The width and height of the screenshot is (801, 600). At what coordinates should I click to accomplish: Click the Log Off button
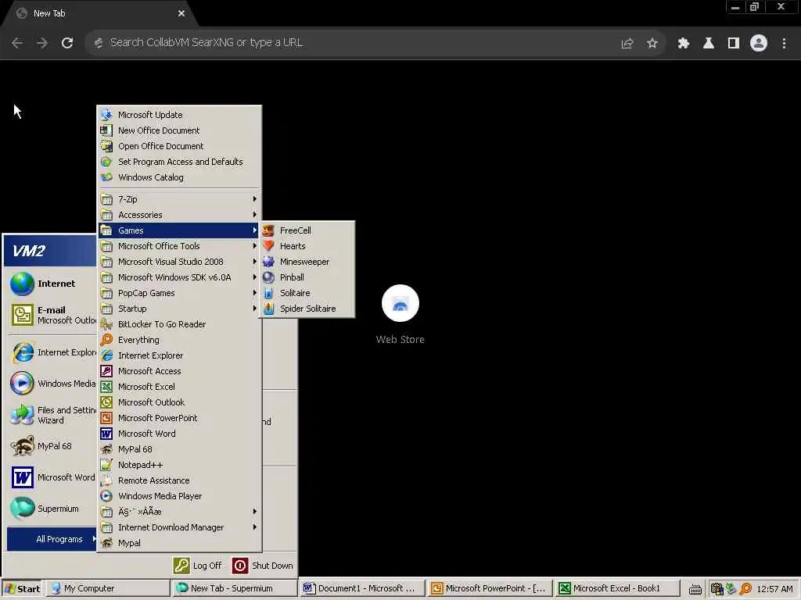click(x=198, y=566)
